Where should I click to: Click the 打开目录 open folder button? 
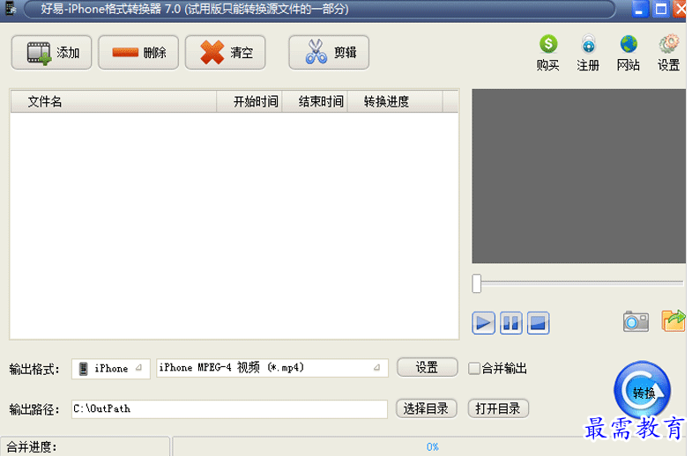pos(498,408)
